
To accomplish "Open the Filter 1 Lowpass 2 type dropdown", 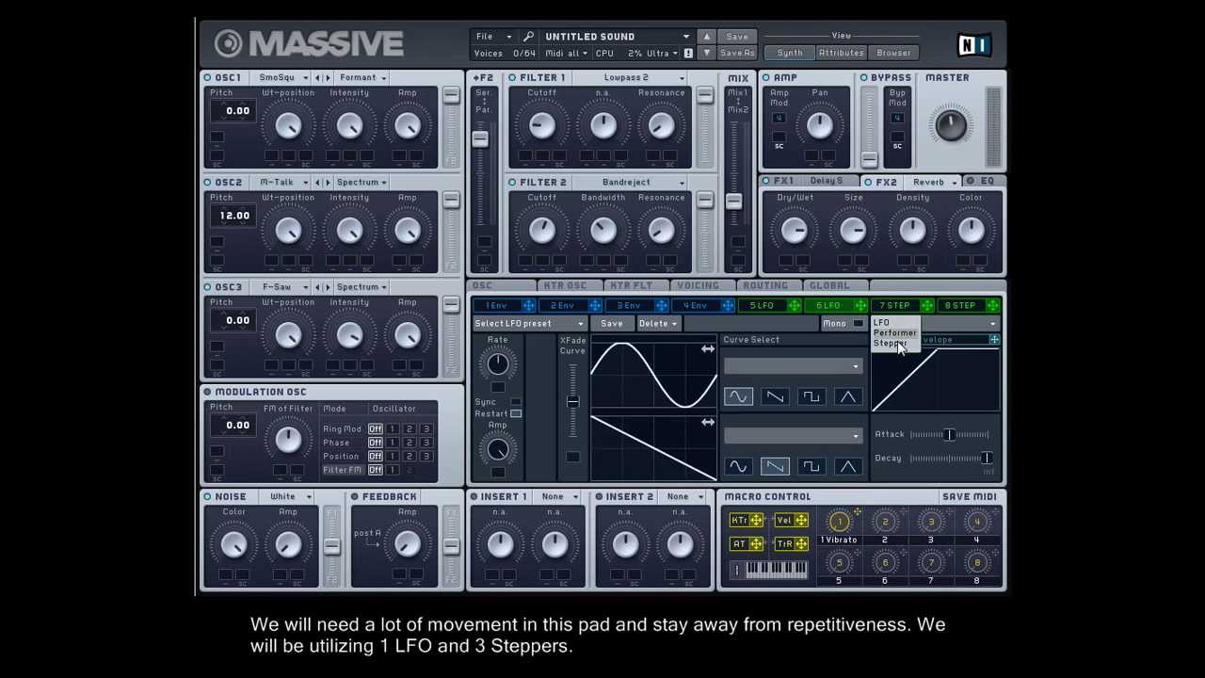I will 631,78.
